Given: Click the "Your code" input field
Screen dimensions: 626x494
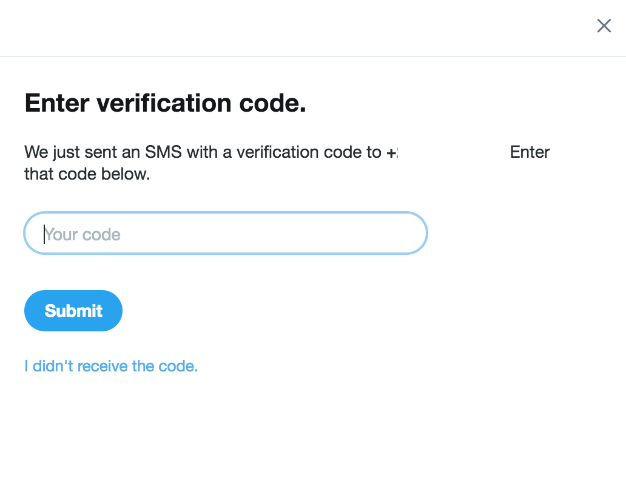Looking at the screenshot, I should tap(226, 234).
